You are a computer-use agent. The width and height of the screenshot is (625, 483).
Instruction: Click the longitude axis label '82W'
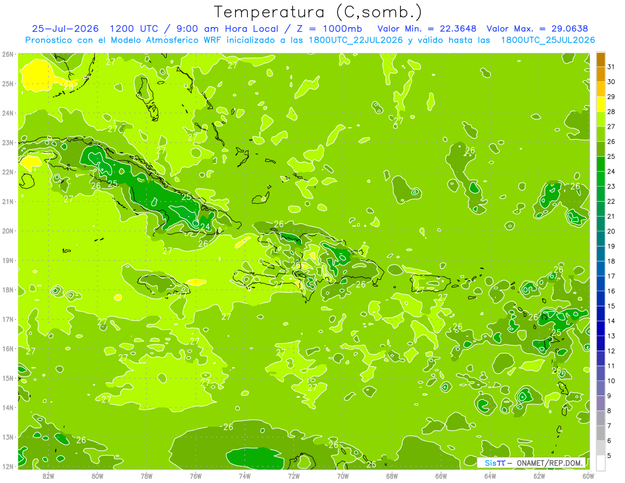click(x=48, y=476)
